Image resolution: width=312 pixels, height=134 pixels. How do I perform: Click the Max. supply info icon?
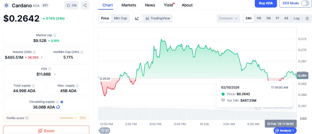tap(77, 86)
